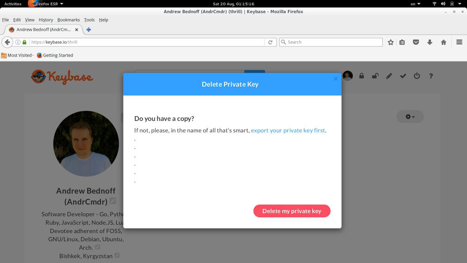
Task: Bookmark this page with the star icon
Action: (391, 42)
